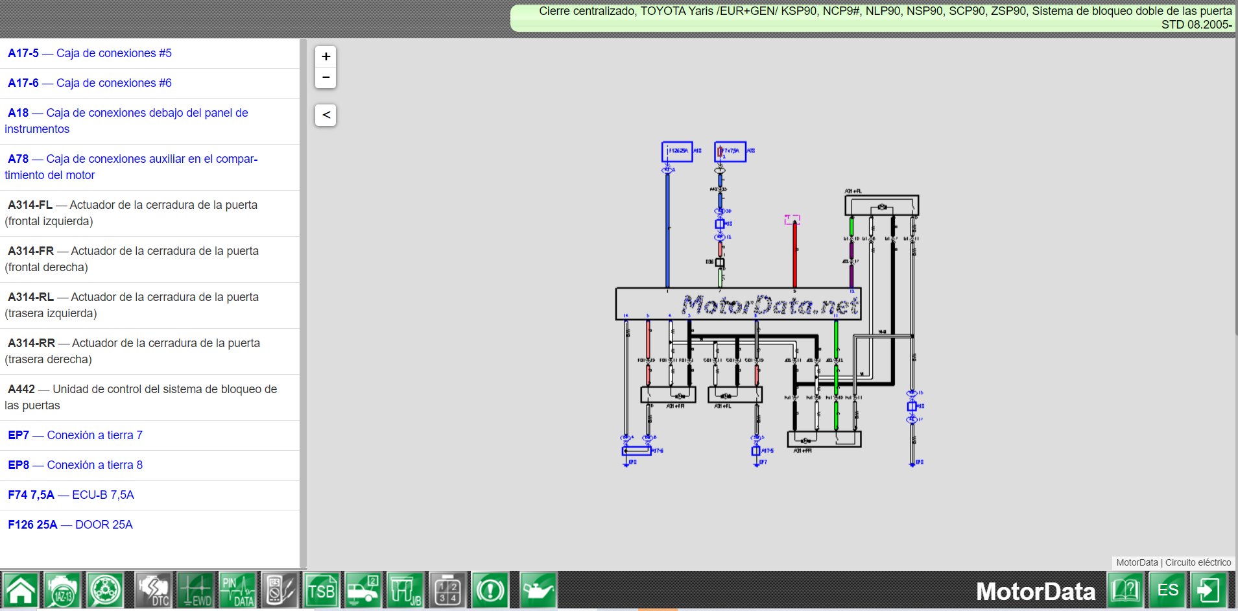Zoom in on the wiring diagram
1238x611 pixels.
click(326, 56)
